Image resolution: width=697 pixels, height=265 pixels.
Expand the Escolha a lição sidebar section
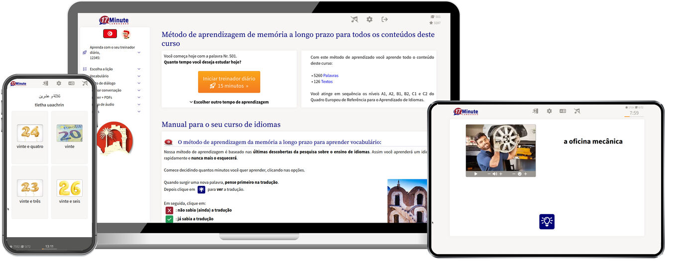coord(139,69)
